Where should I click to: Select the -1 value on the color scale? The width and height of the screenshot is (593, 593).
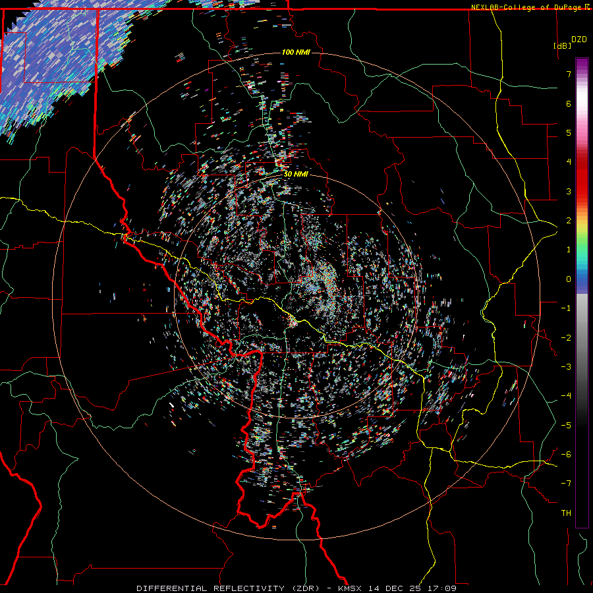coord(566,308)
